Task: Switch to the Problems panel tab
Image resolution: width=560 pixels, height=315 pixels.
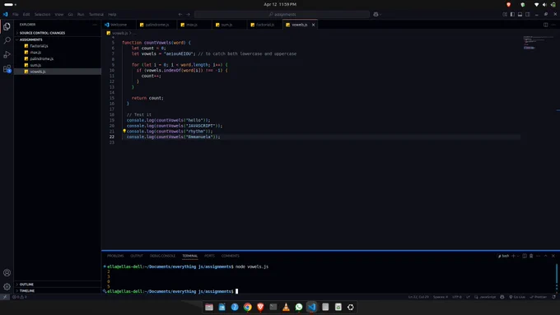Action: [115, 256]
